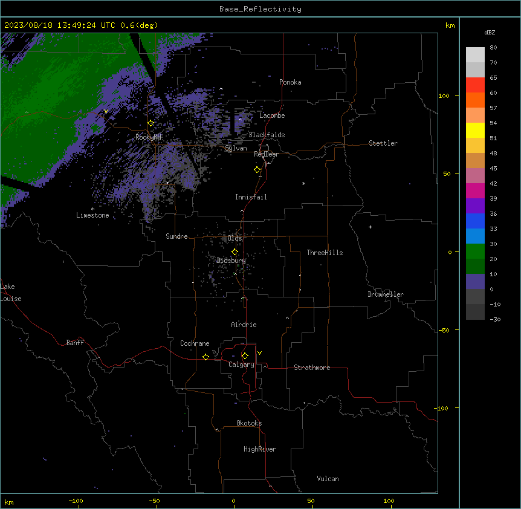Click the yellow diamond marker above Calgary label
Screen dimensions: 521x509
click(245, 356)
